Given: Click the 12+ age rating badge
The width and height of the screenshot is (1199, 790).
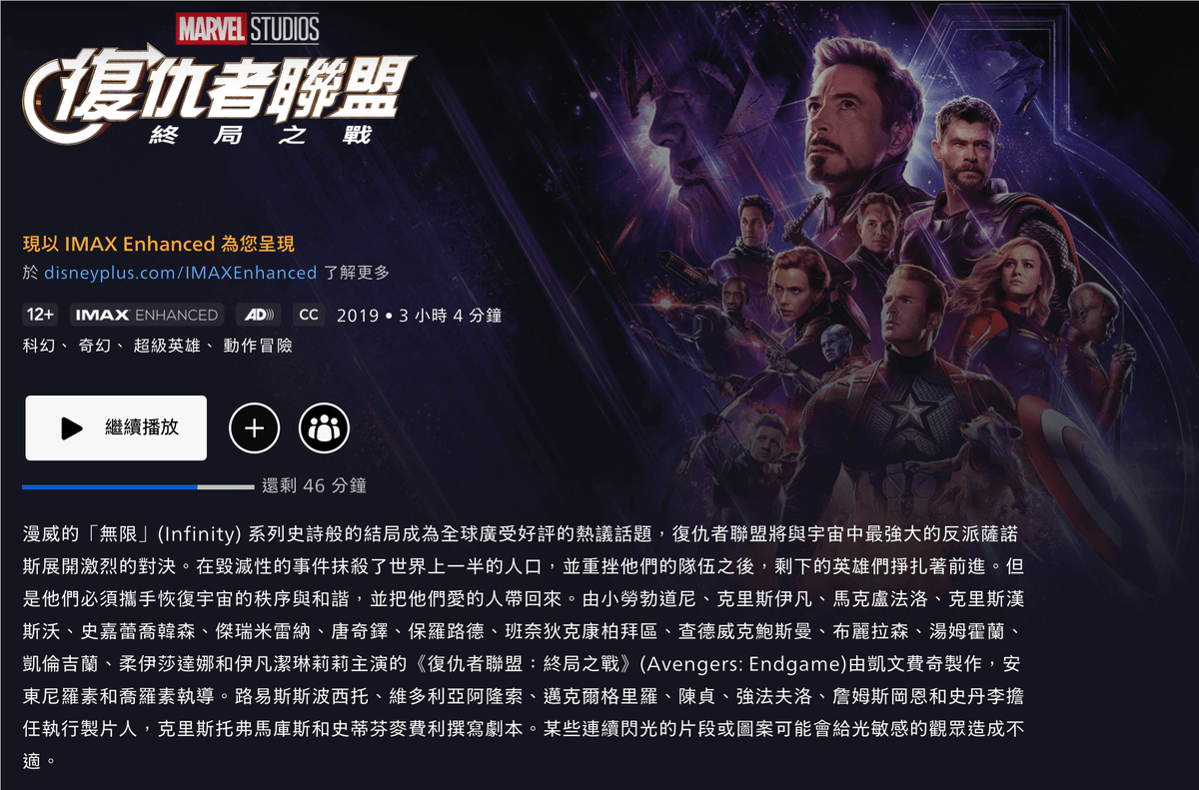Looking at the screenshot, I should (x=40, y=315).
